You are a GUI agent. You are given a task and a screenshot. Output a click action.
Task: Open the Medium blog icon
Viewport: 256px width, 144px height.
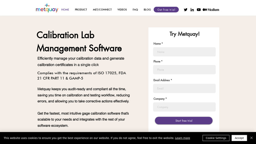click(x=211, y=10)
